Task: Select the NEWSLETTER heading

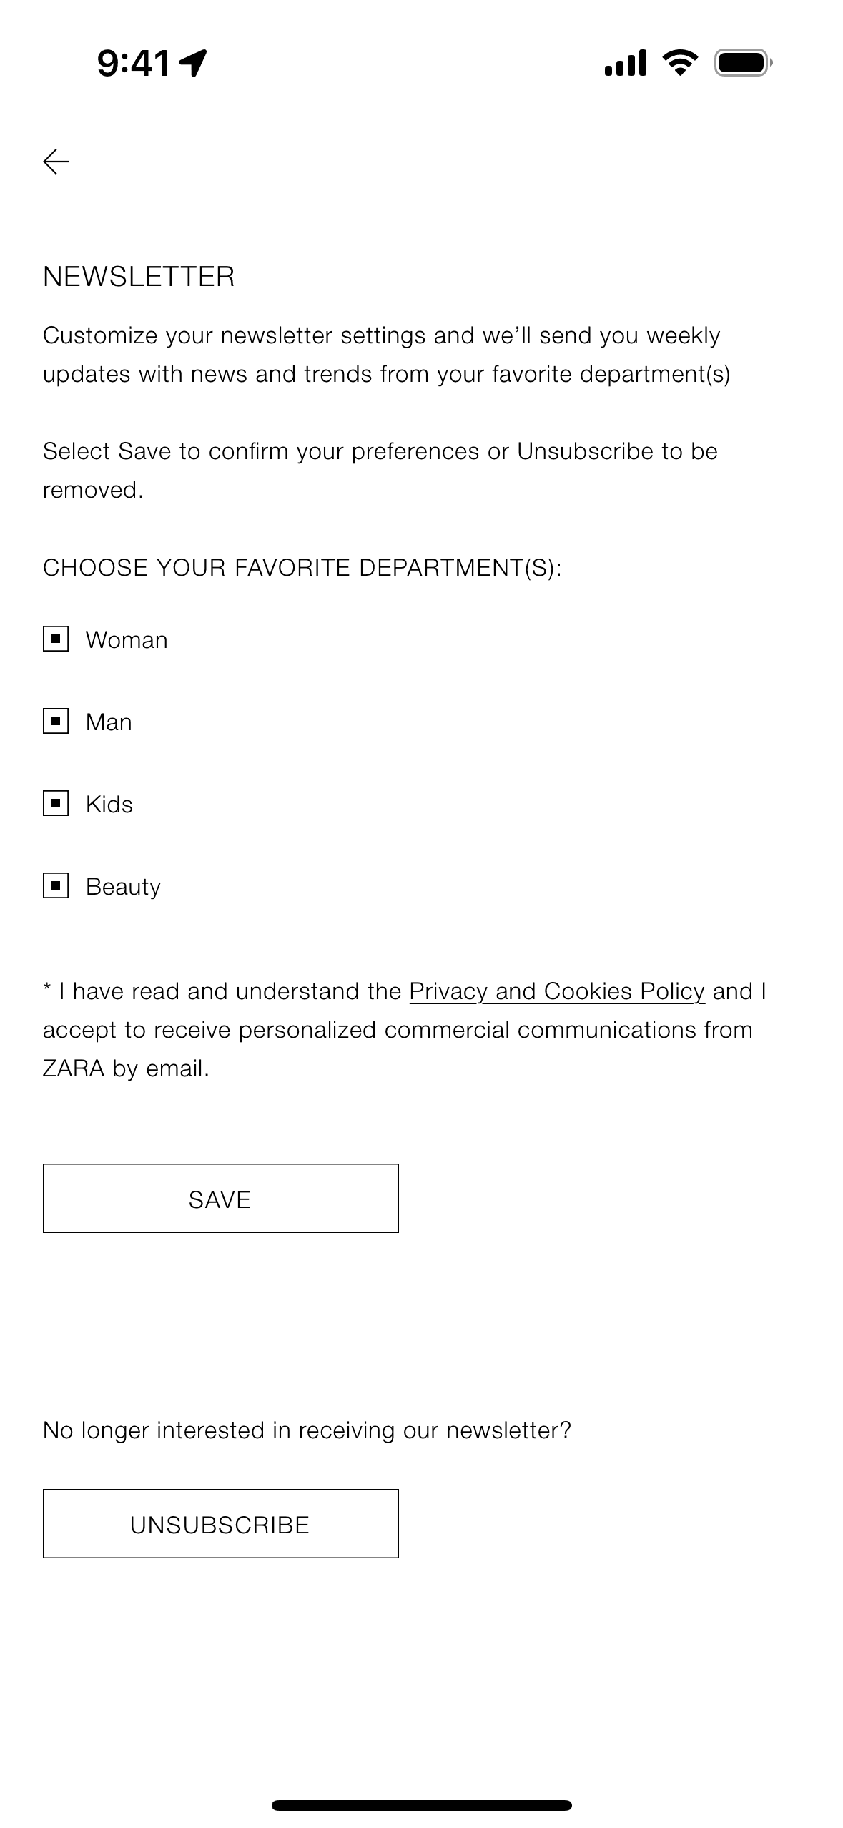Action: pos(139,275)
